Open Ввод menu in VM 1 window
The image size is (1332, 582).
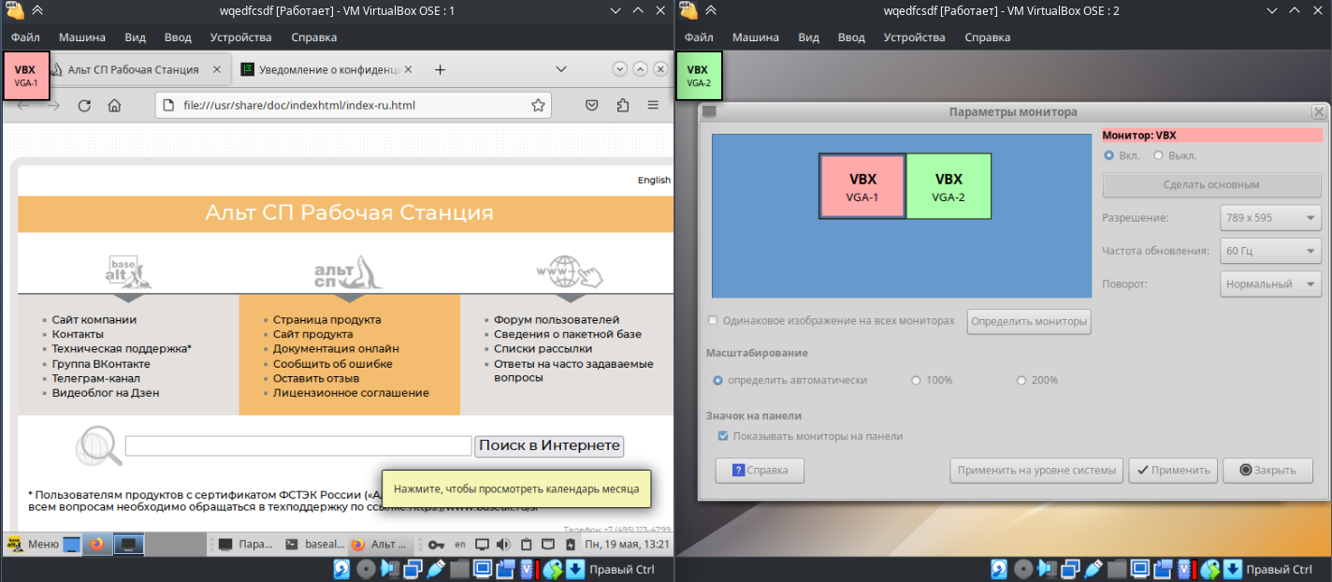click(x=178, y=37)
